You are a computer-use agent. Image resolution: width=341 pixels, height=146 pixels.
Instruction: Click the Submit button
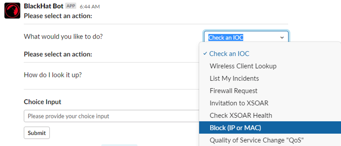click(x=37, y=133)
